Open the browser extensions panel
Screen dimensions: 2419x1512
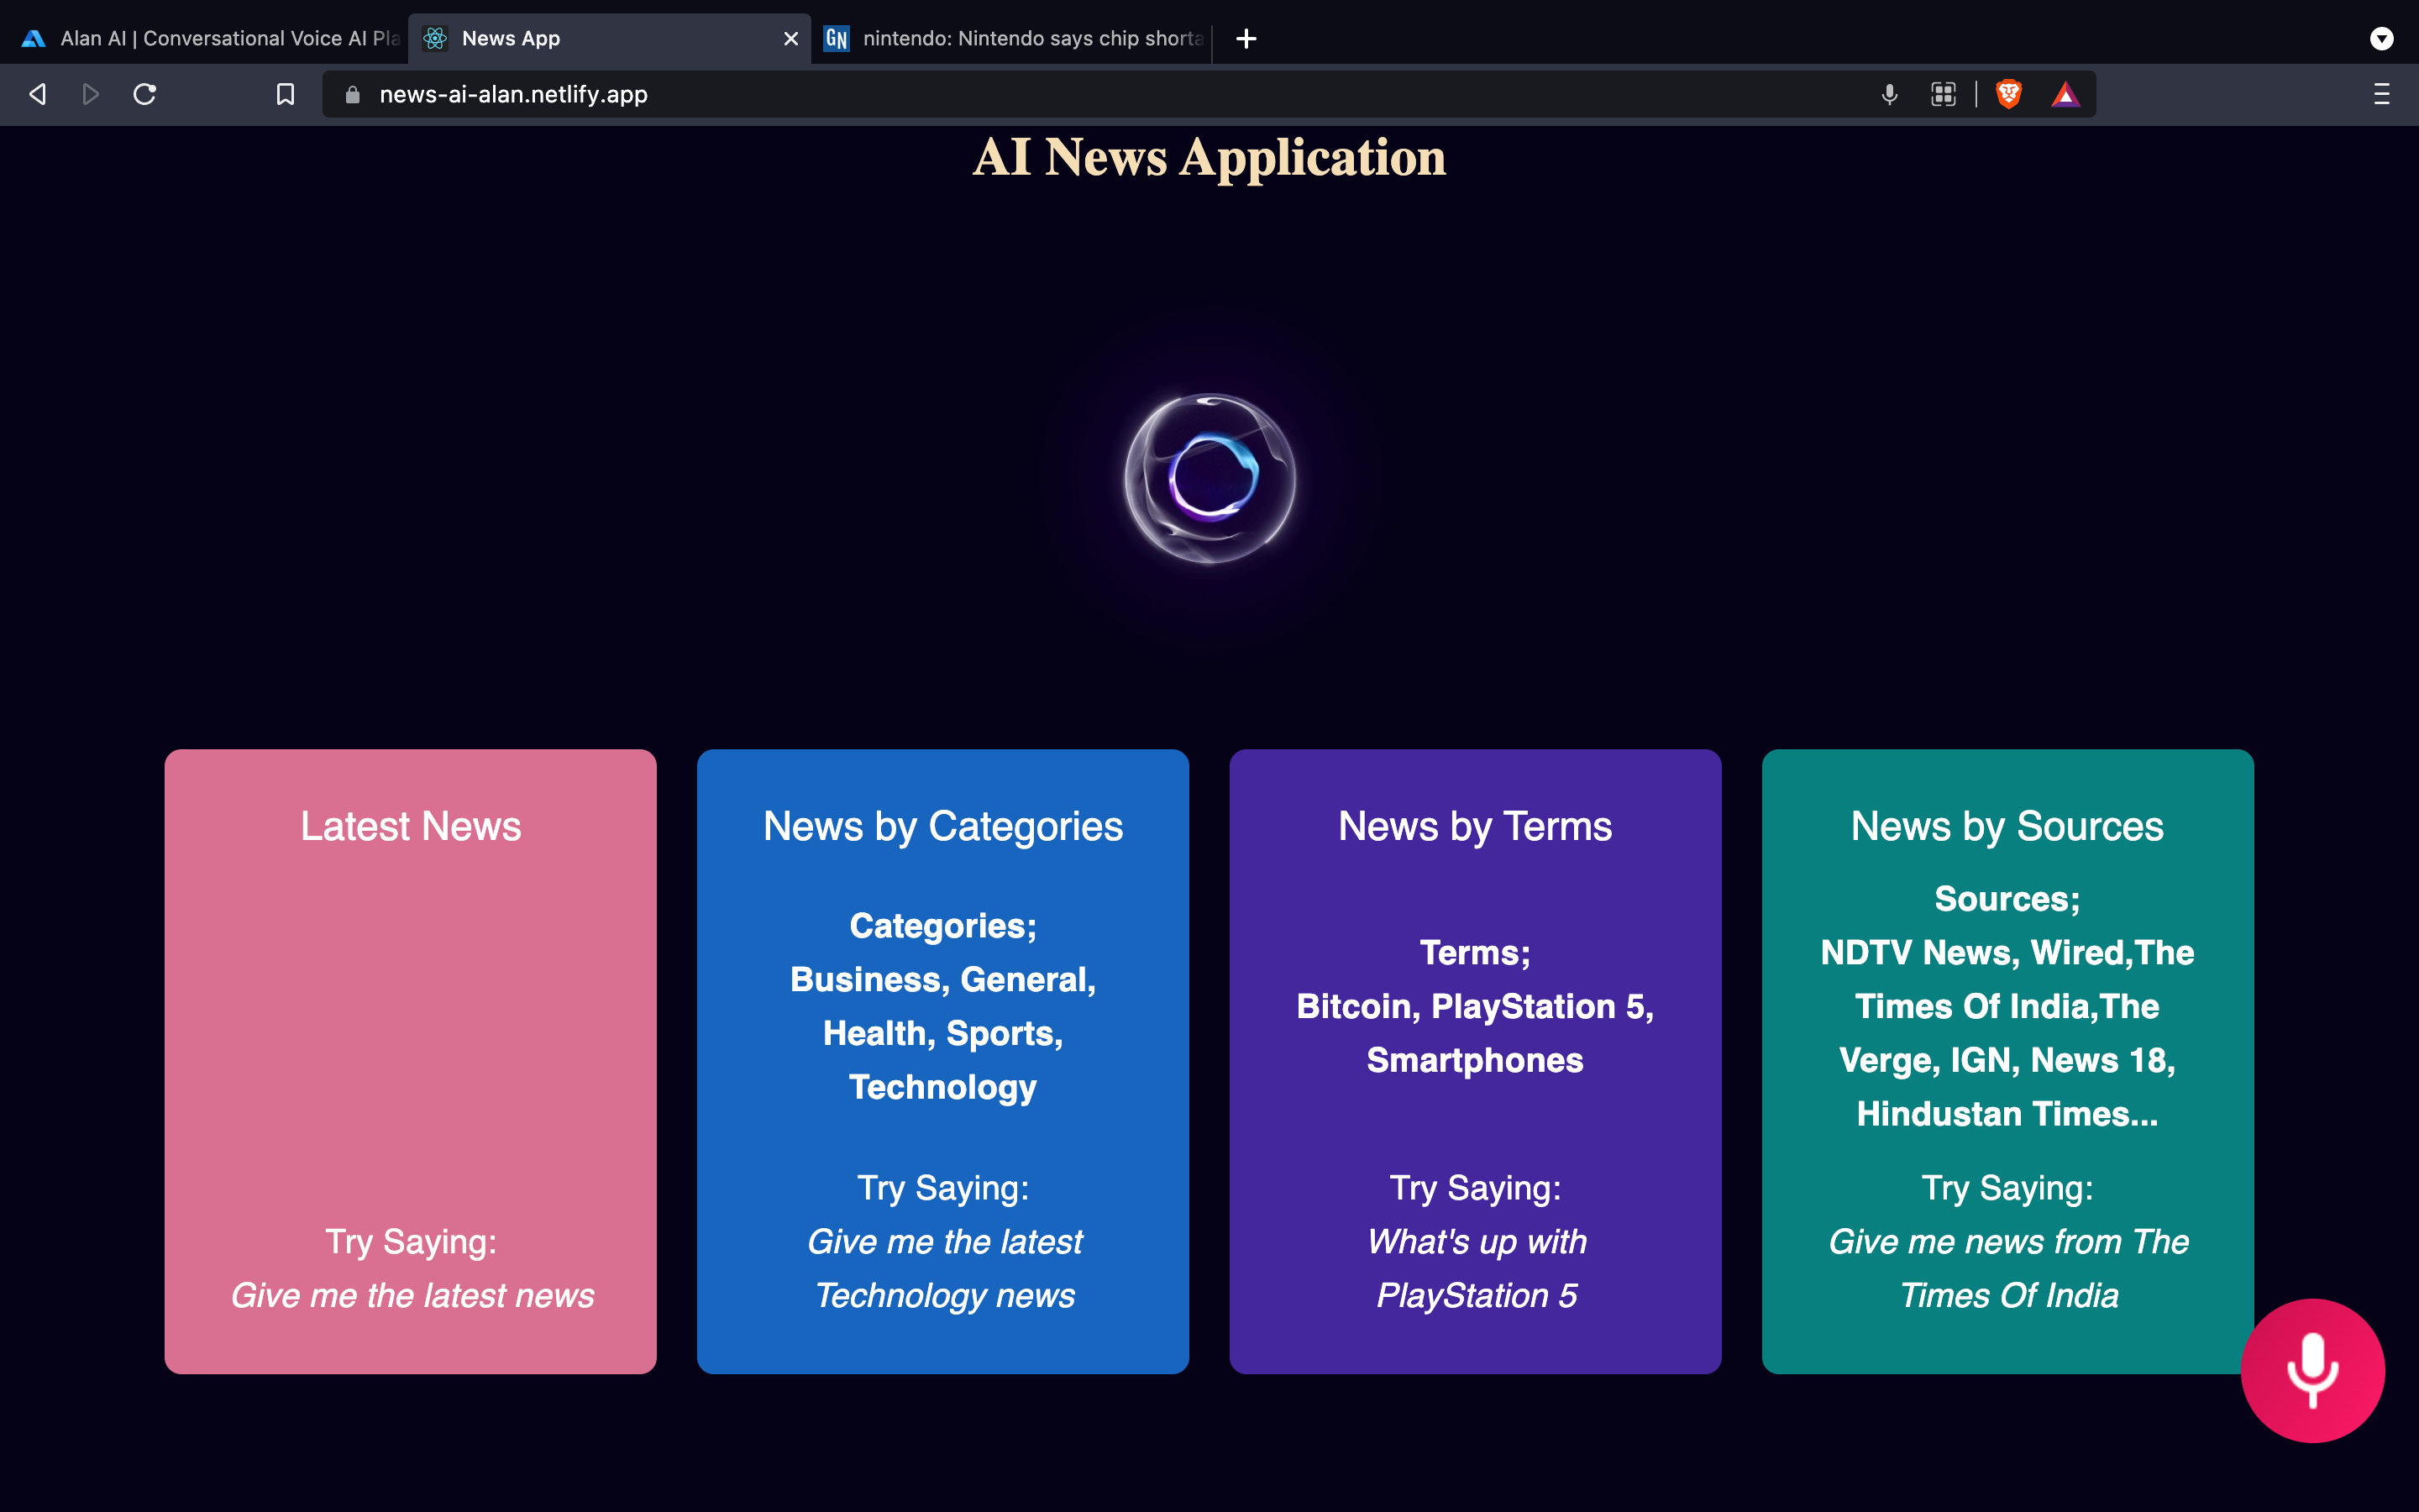(x=1944, y=94)
